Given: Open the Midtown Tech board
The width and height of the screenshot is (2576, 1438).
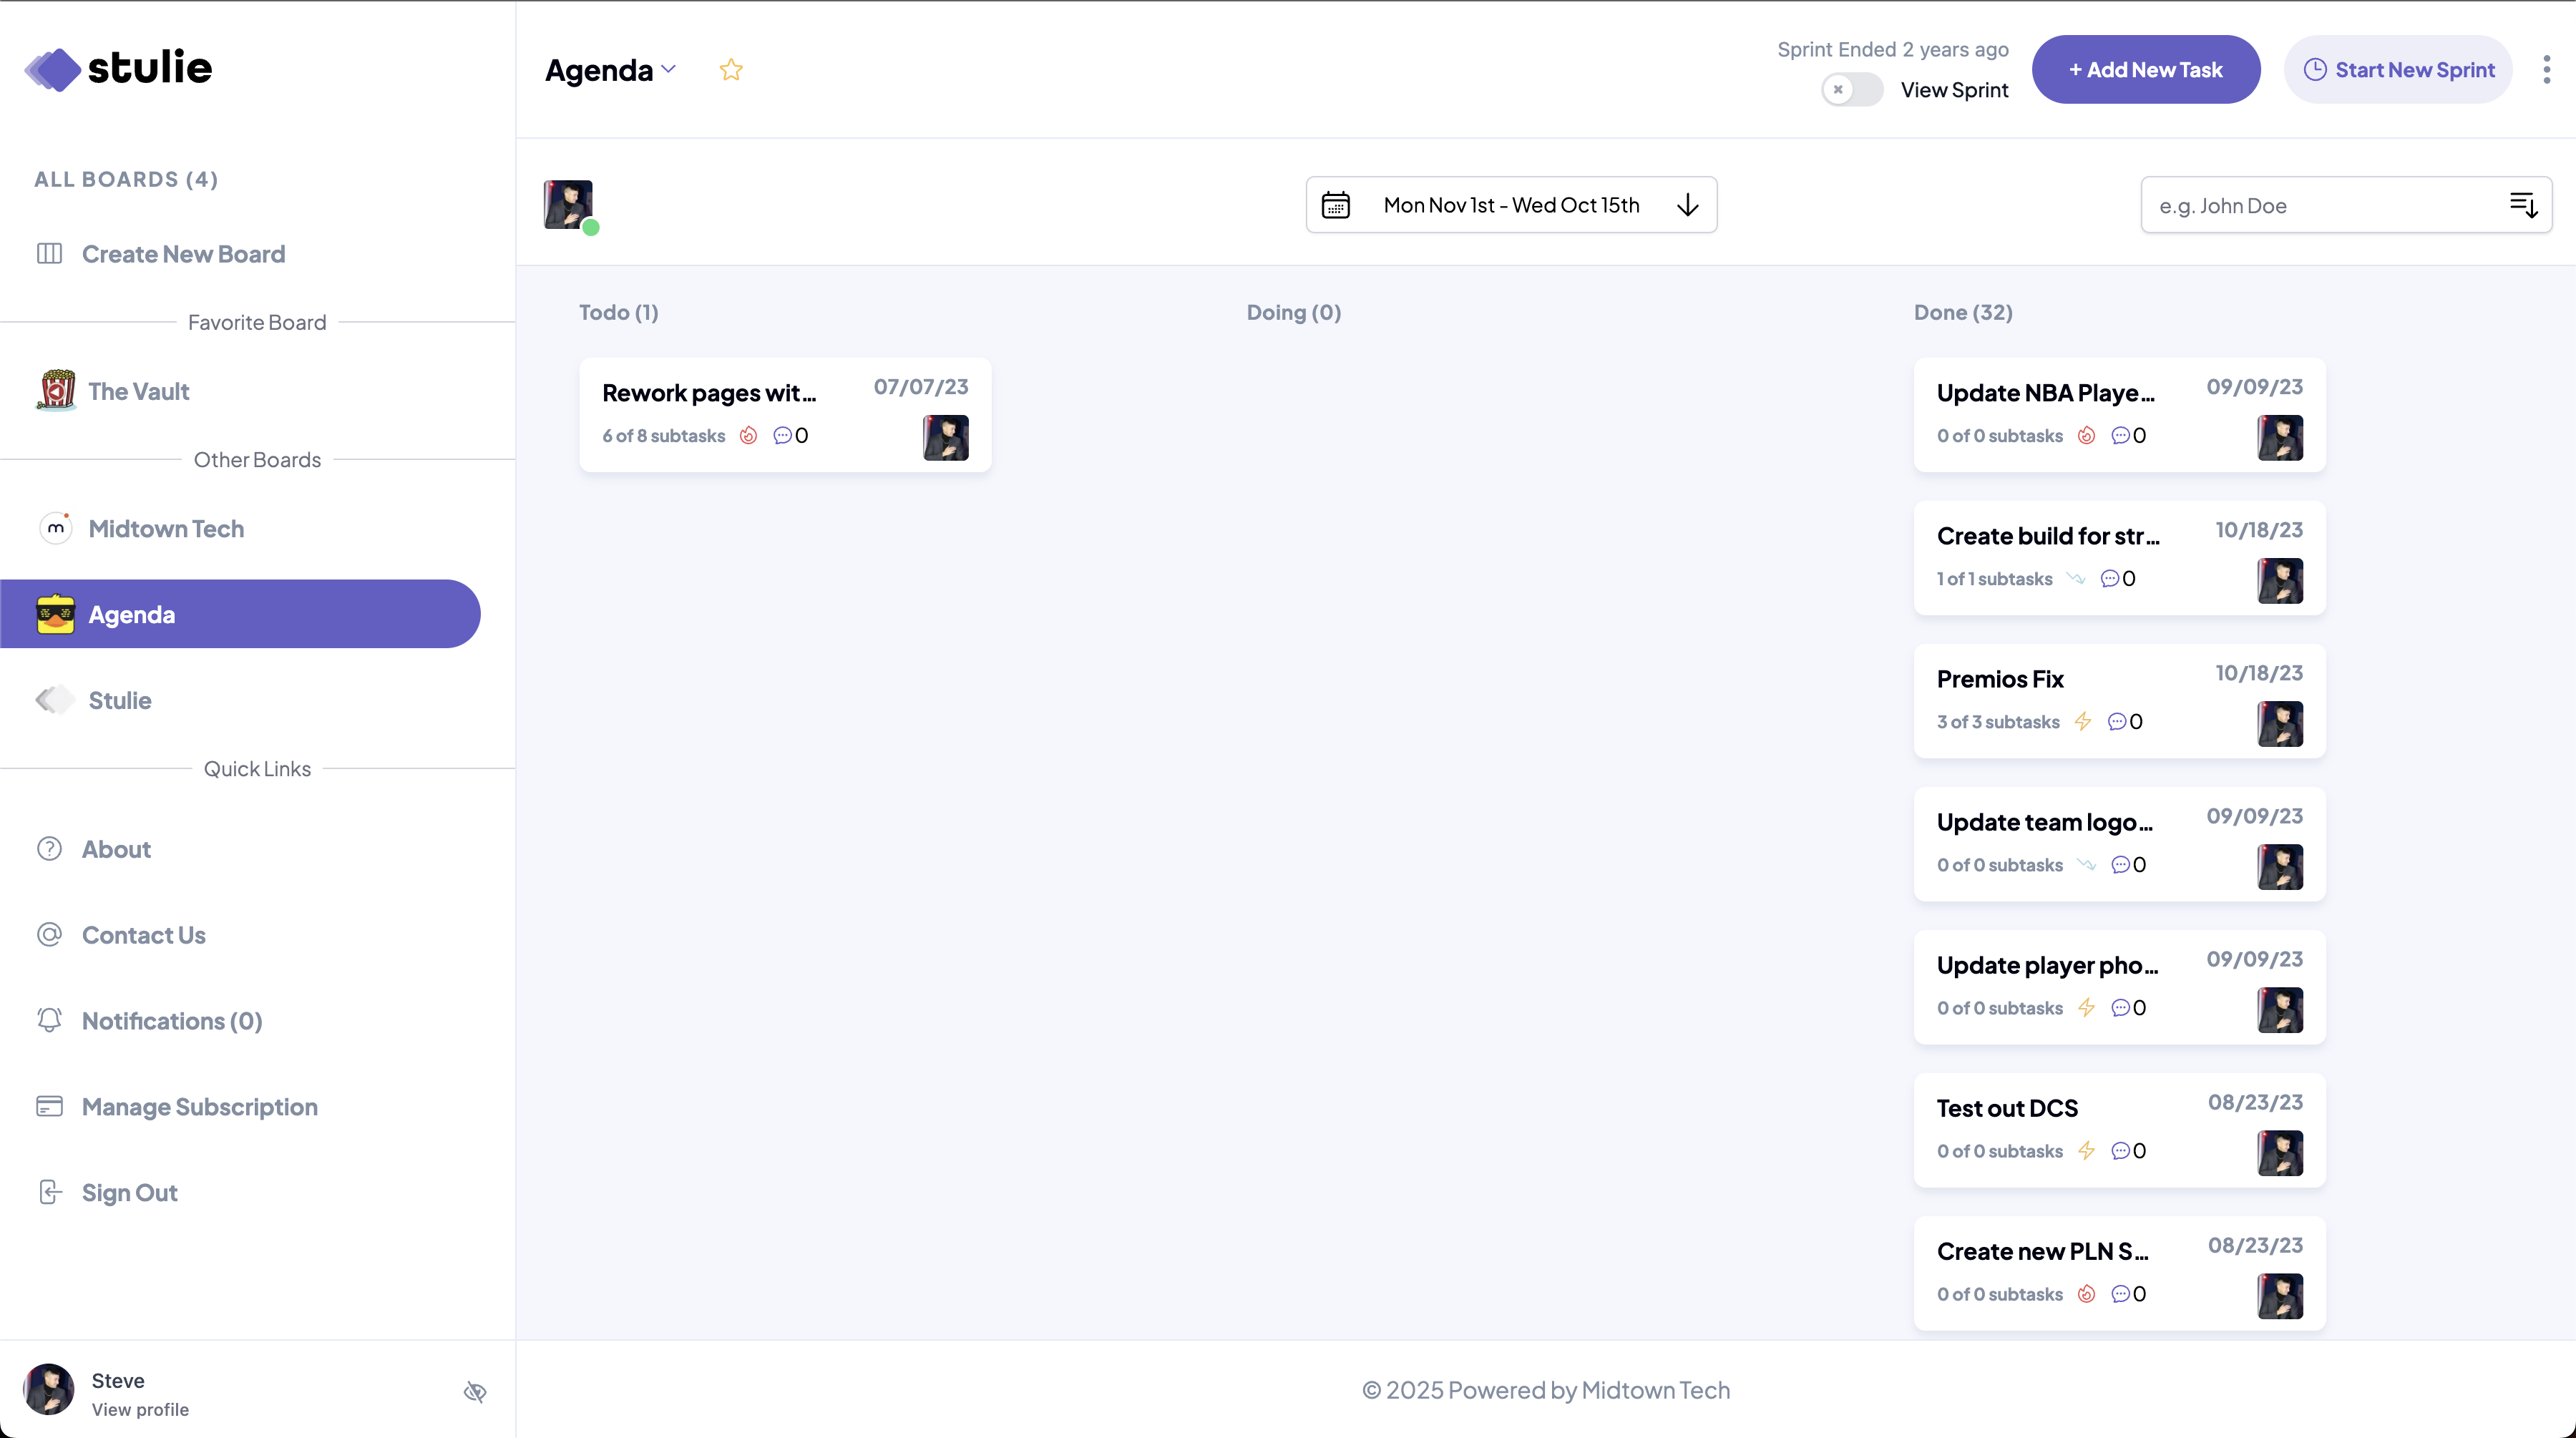Looking at the screenshot, I should pyautogui.click(x=166, y=528).
